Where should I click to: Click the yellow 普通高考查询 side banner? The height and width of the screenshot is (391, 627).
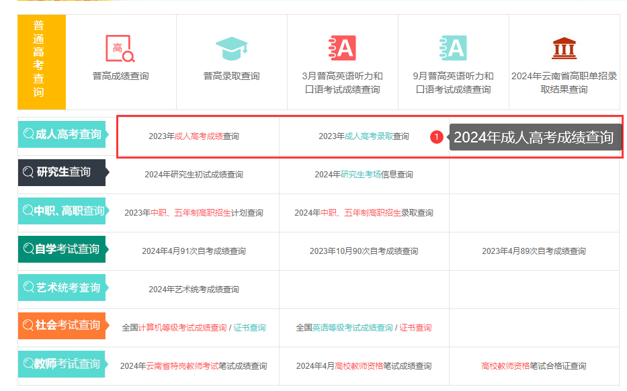coord(42,62)
